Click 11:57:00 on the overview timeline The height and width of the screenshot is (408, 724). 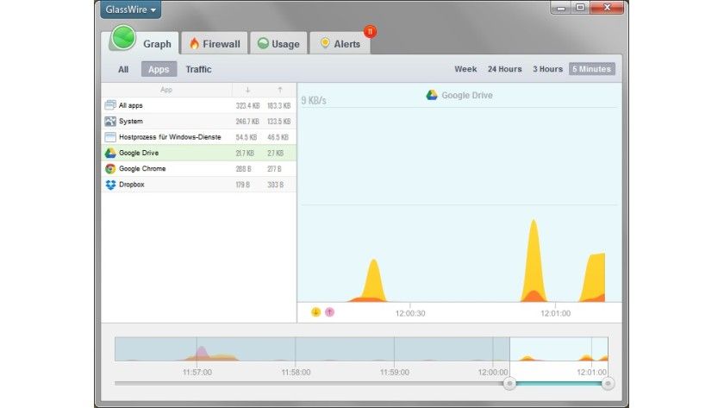pyautogui.click(x=197, y=372)
